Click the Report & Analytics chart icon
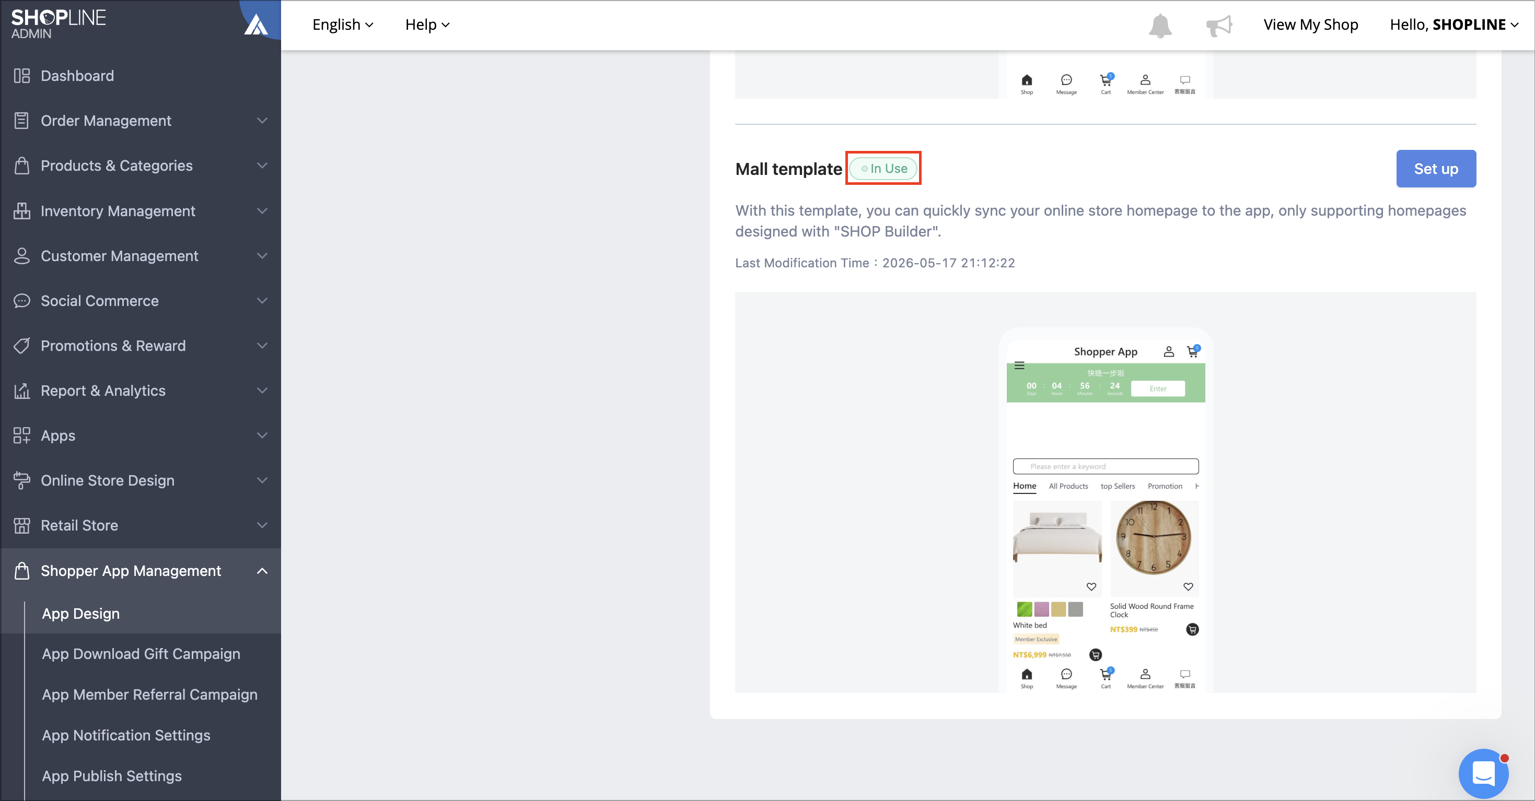The image size is (1535, 801). [x=21, y=391]
